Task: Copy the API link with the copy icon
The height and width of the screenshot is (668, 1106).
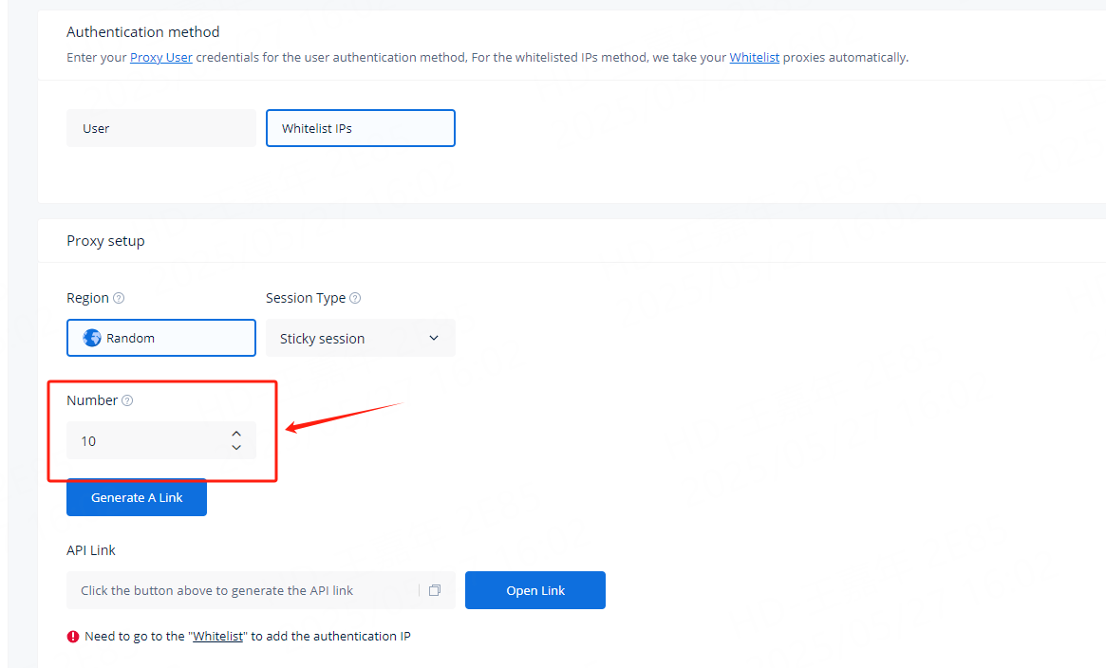Action: 435,590
